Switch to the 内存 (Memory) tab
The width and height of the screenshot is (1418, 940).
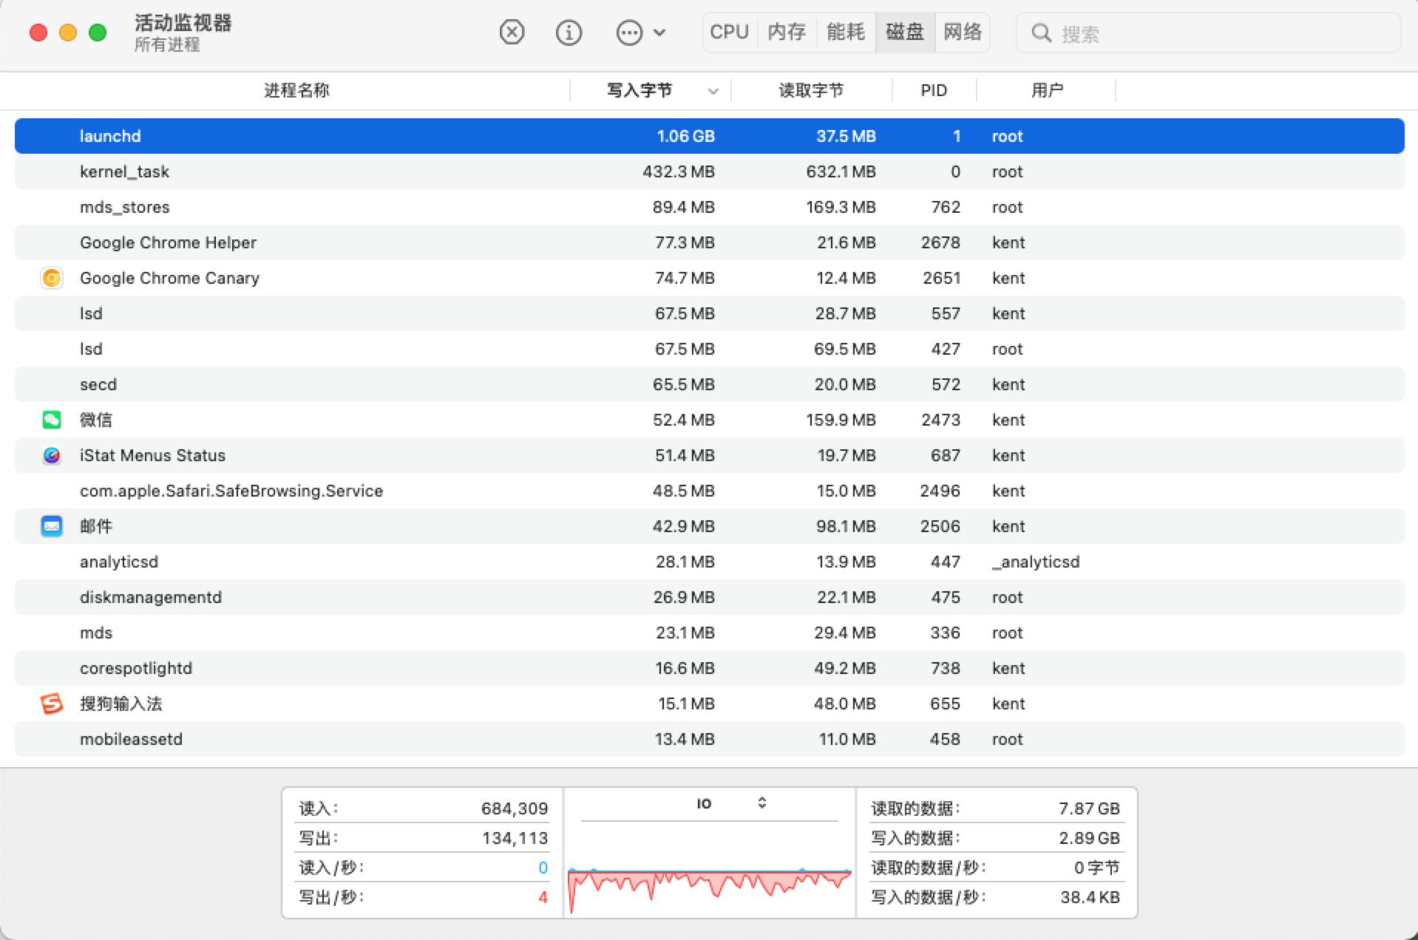coord(787,32)
